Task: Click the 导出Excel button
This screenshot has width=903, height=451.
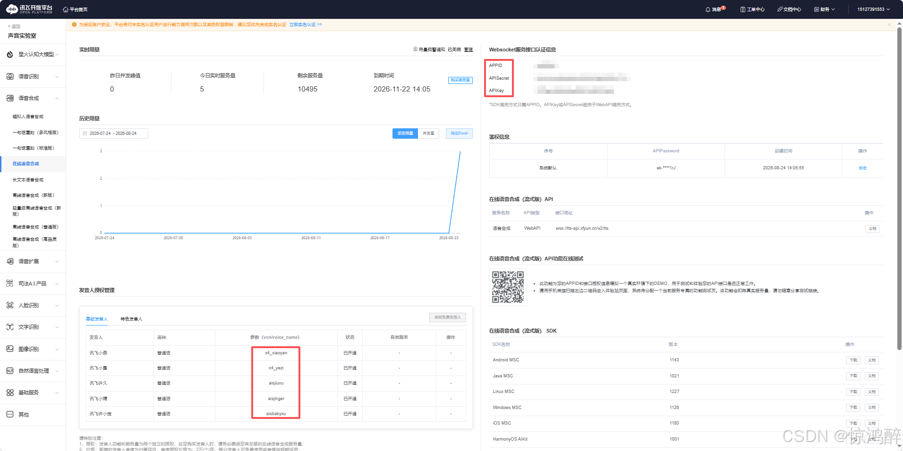Action: click(459, 134)
